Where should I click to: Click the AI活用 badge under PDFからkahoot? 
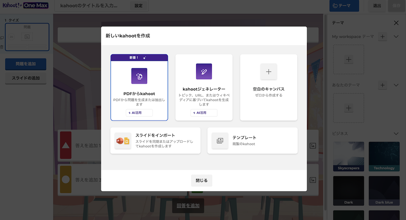point(139,113)
